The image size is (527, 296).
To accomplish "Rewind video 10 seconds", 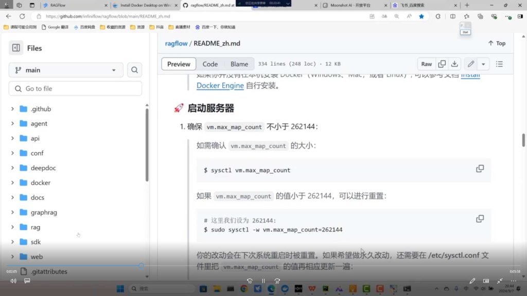I will coord(250,281).
